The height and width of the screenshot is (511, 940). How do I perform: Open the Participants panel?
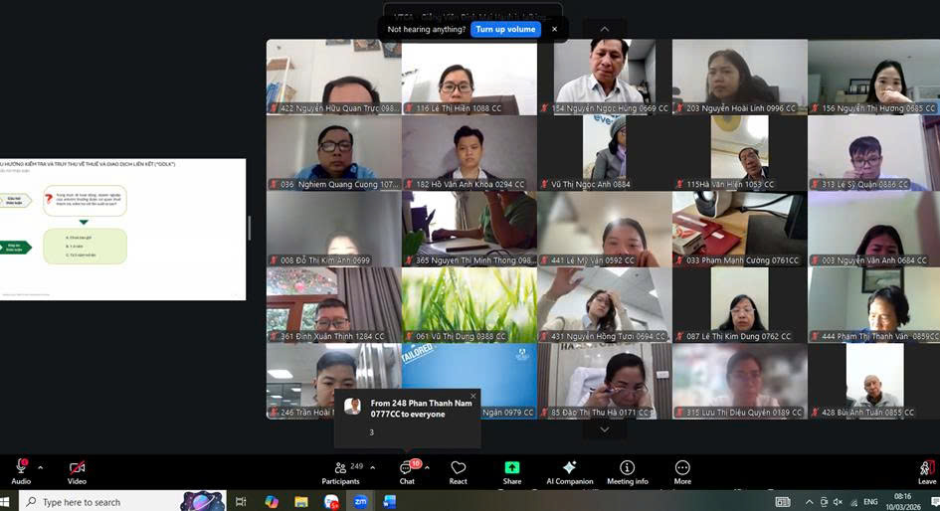[341, 471]
